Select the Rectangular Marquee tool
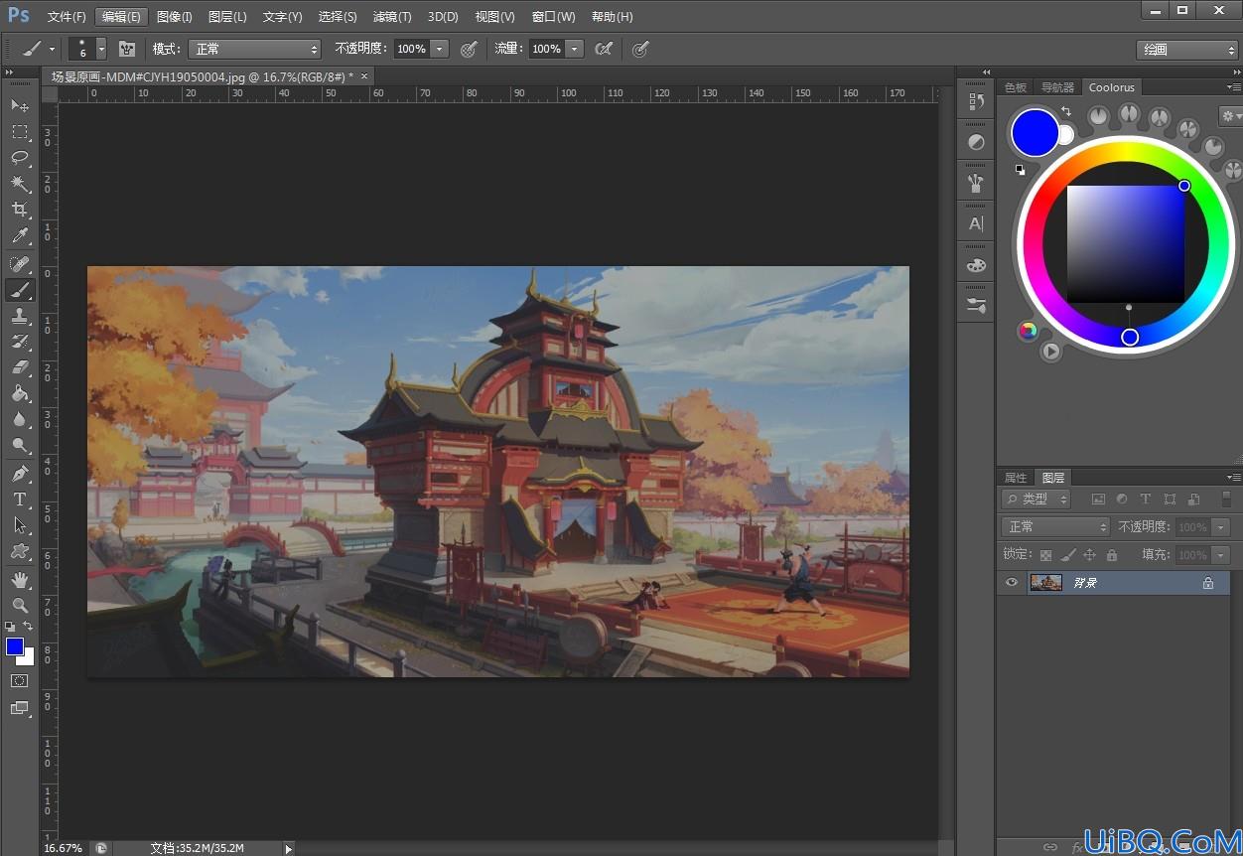The image size is (1243, 856). tap(20, 131)
